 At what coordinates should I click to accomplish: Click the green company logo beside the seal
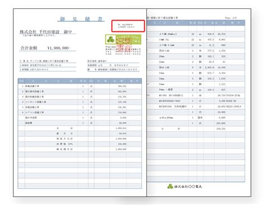coord(111,39)
